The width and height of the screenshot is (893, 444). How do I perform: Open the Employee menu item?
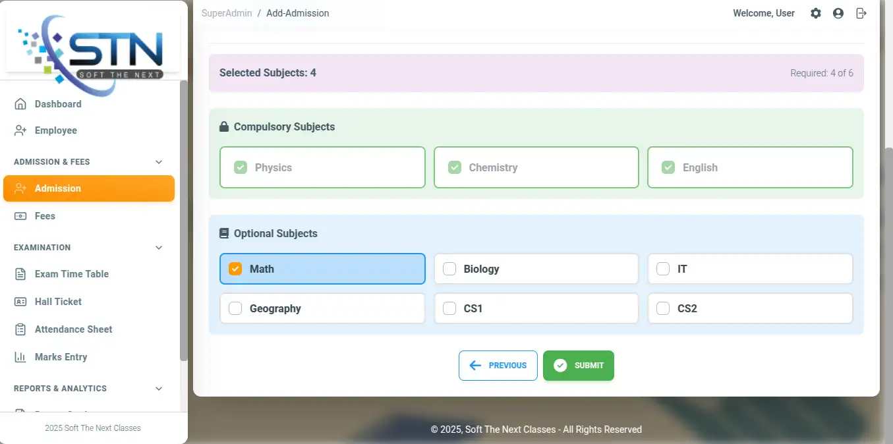pyautogui.click(x=55, y=130)
